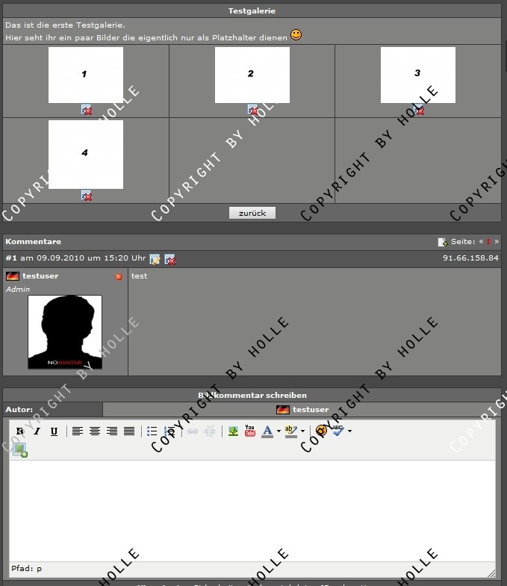
Task: Center-align the comment text
Action: coord(95,431)
